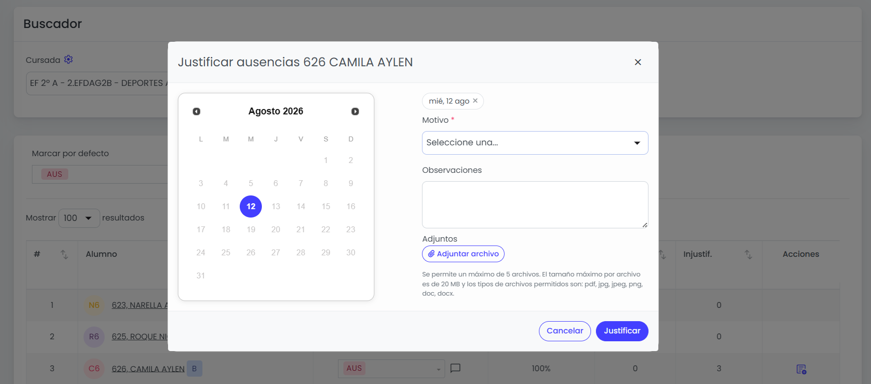Open the Marcar por defecto selector
Image resolution: width=871 pixels, height=384 pixels.
click(x=100, y=174)
